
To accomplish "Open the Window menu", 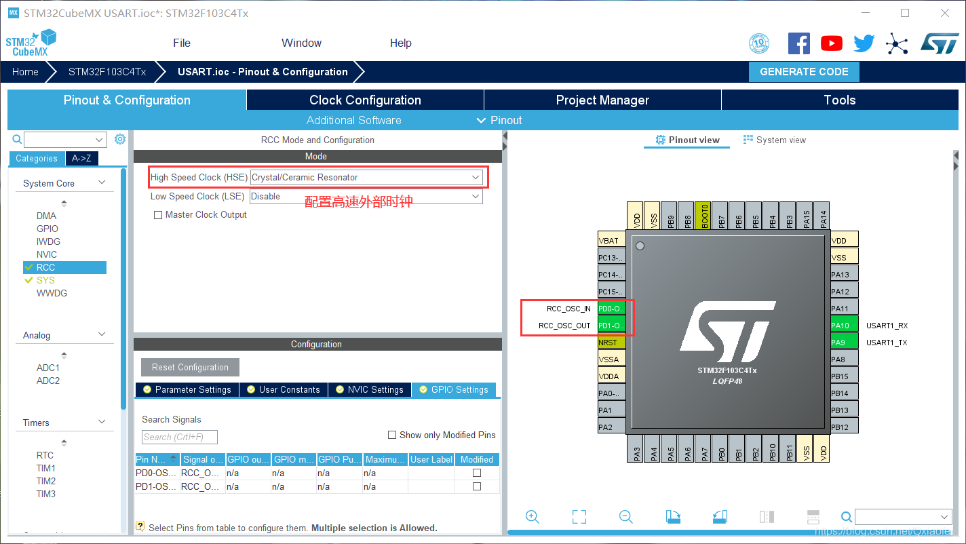I will tap(301, 43).
